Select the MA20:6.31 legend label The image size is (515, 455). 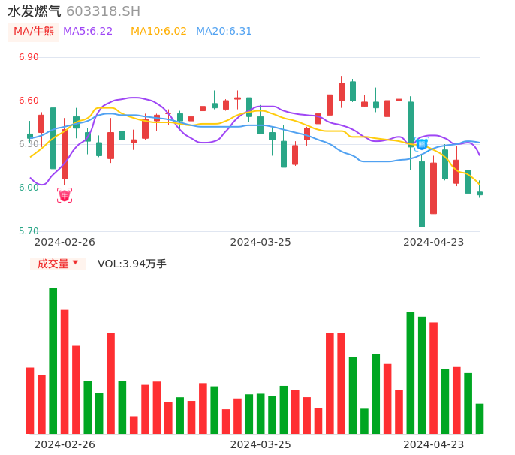click(224, 32)
